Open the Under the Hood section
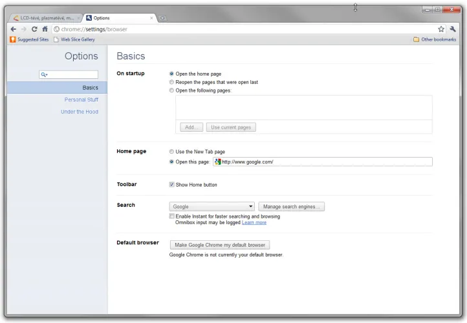 point(80,112)
